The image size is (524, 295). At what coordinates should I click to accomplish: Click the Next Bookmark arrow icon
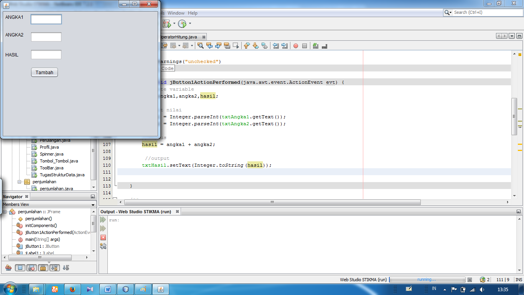point(255,46)
